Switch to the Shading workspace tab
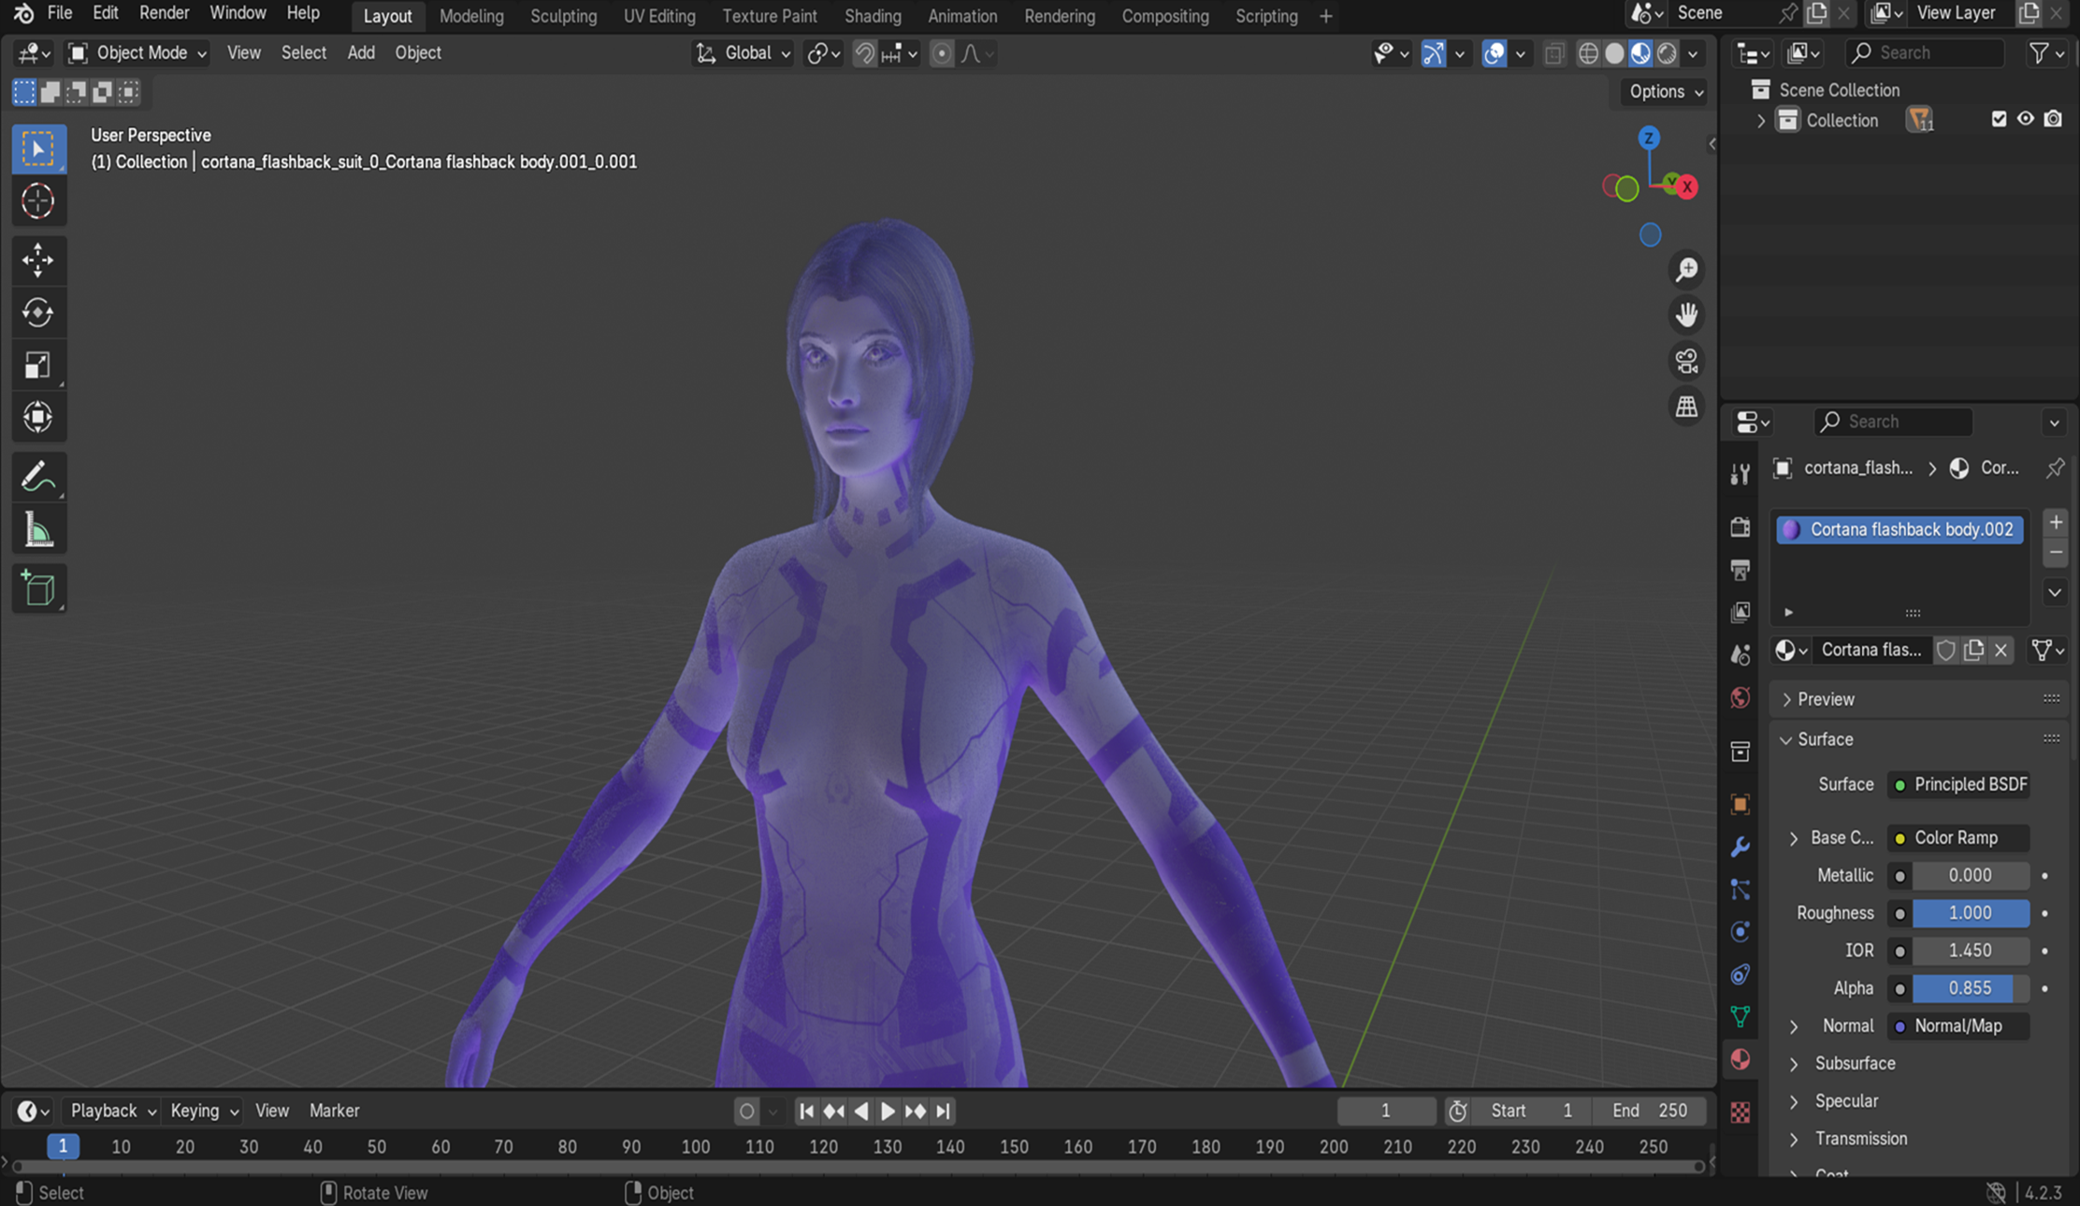The height and width of the screenshot is (1206, 2080). [x=873, y=16]
